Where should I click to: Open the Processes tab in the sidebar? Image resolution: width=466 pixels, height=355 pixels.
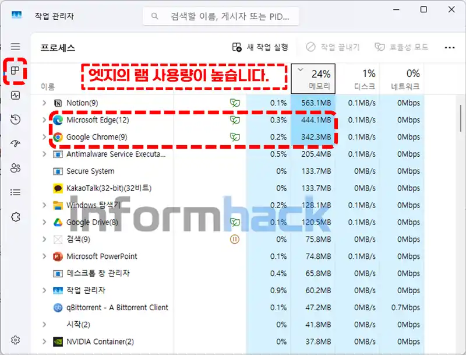[15, 71]
